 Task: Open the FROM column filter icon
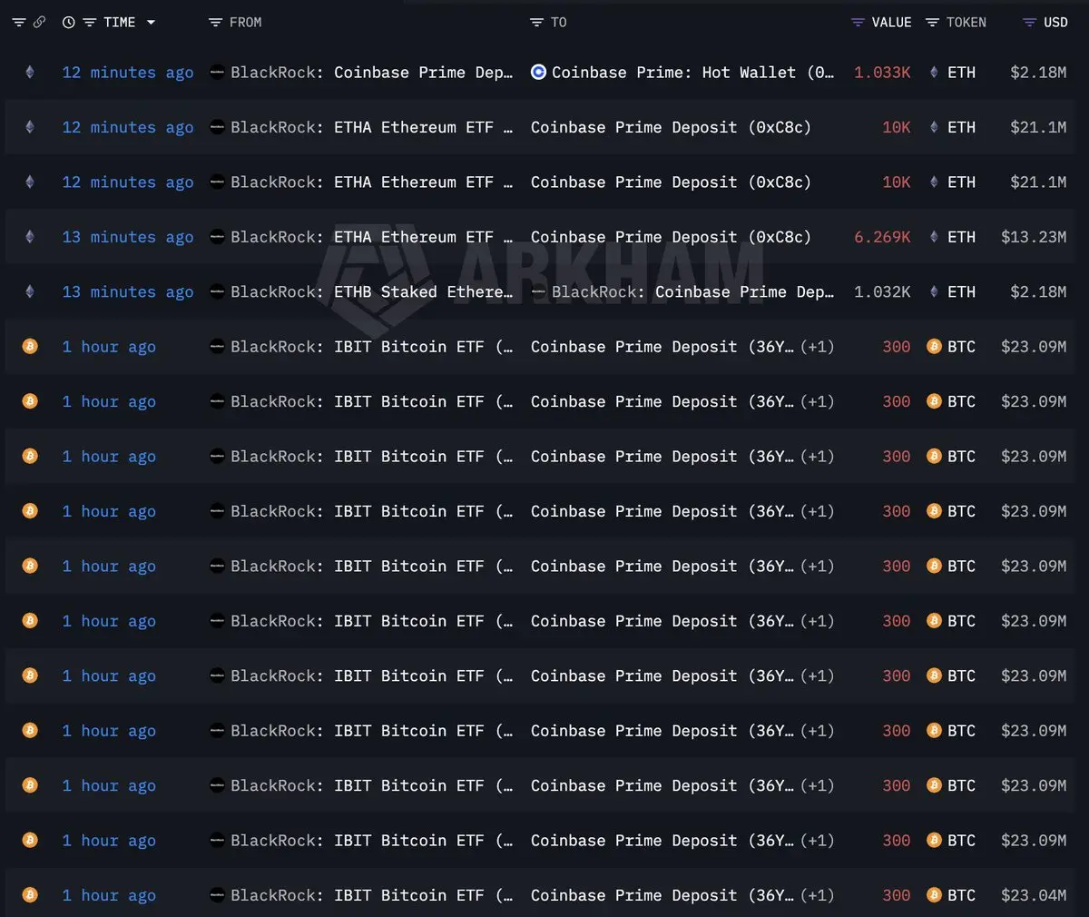(215, 23)
